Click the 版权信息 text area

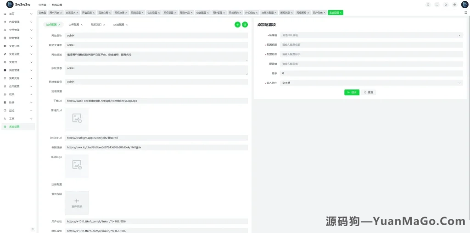(x=157, y=70)
